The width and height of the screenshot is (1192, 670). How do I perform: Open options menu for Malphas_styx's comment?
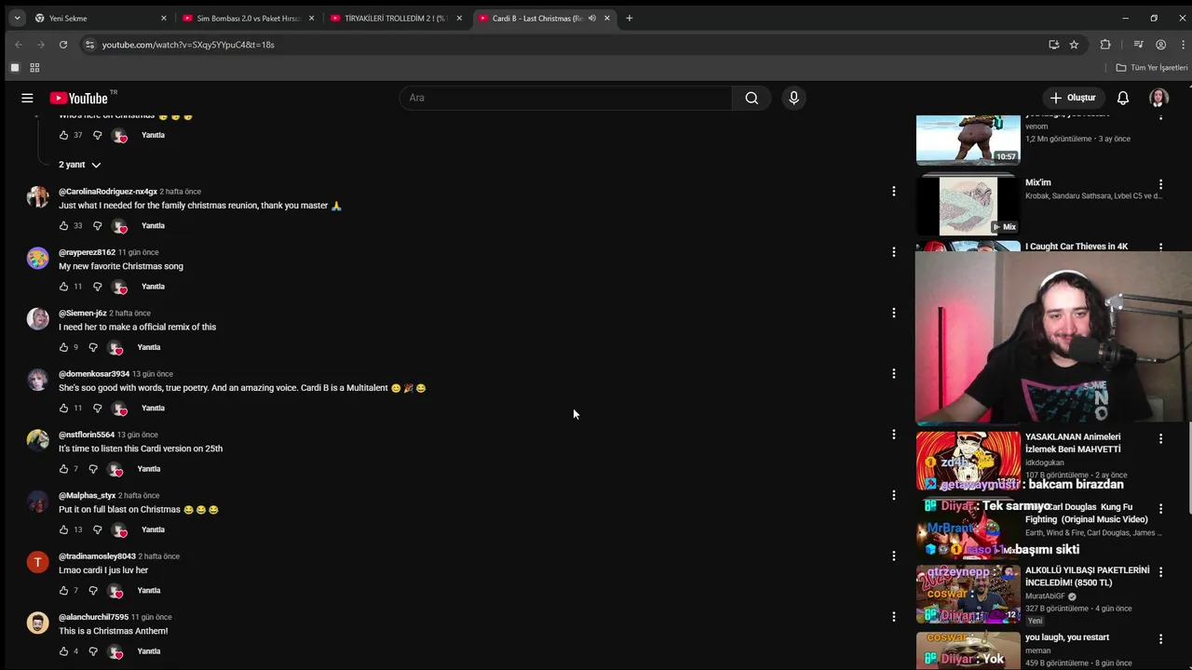894,495
